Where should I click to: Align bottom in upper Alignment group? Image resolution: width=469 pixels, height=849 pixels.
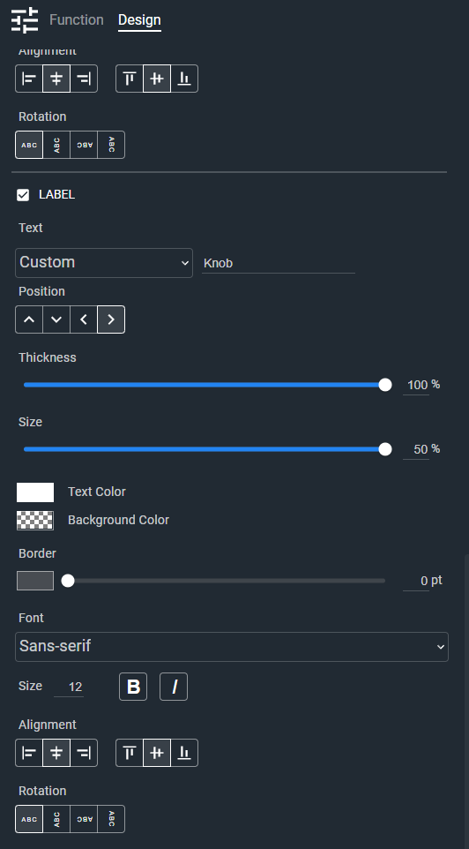184,79
